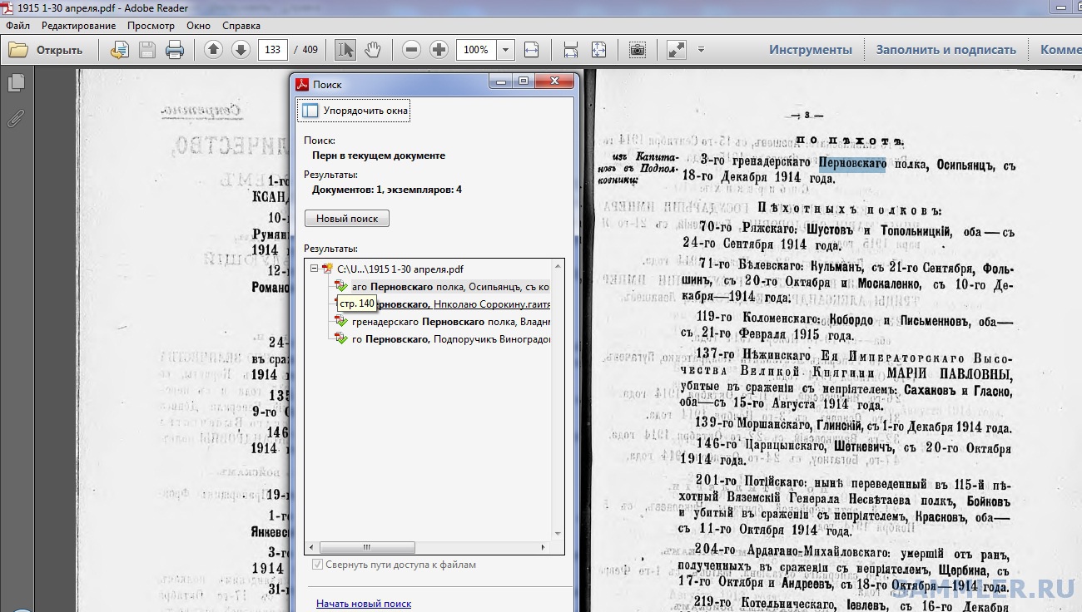This screenshot has height=612, width=1082.
Task: Fit one full page to window
Action: pos(598,50)
